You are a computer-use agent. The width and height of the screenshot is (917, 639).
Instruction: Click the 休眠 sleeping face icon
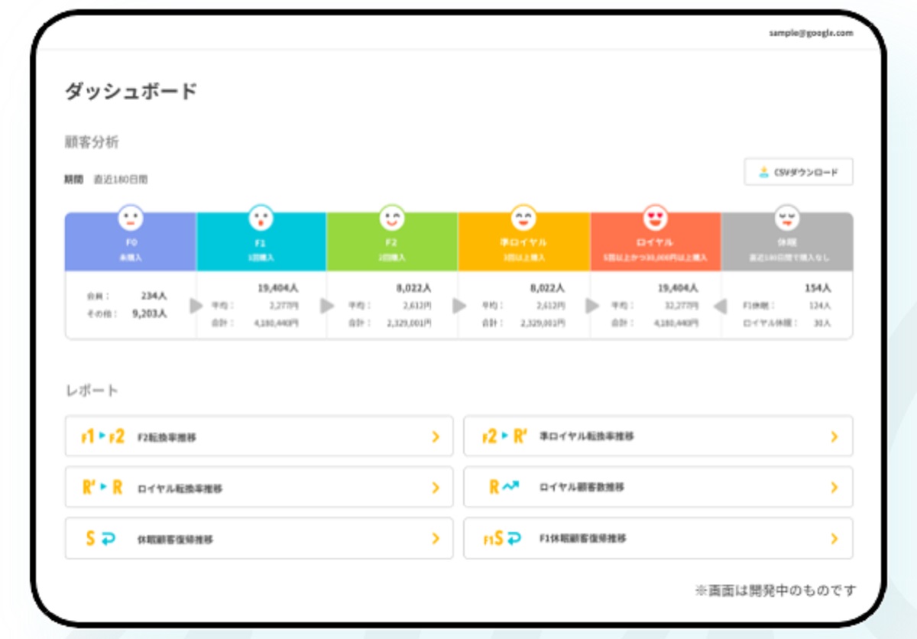786,218
